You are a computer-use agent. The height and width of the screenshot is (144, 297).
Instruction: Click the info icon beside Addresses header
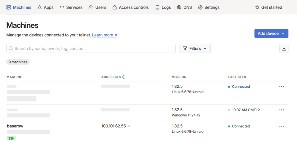[124, 77]
